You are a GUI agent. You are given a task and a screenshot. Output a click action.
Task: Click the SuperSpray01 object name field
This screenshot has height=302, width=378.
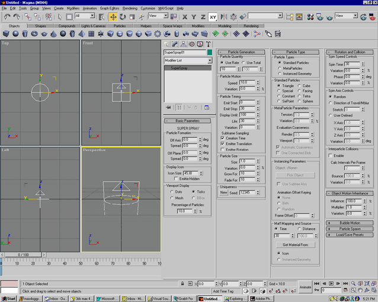coord(184,52)
